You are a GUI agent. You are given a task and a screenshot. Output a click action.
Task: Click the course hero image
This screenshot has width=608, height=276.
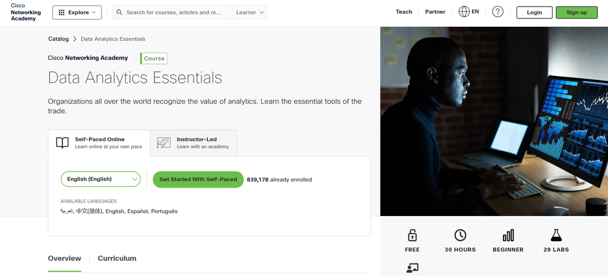coord(494,121)
